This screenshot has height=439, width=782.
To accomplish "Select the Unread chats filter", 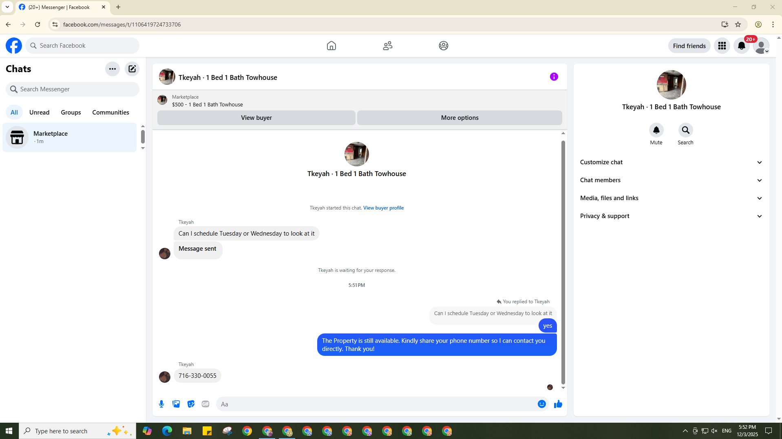I will [x=40, y=113].
